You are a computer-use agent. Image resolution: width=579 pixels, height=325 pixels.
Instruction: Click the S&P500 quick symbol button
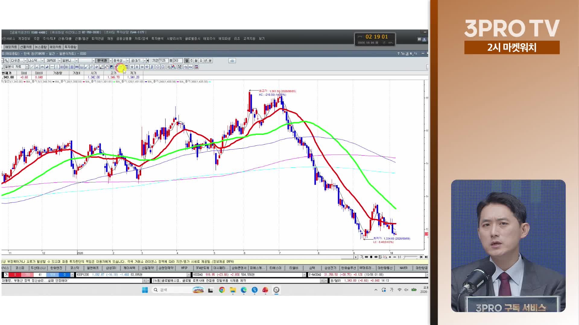51,61
